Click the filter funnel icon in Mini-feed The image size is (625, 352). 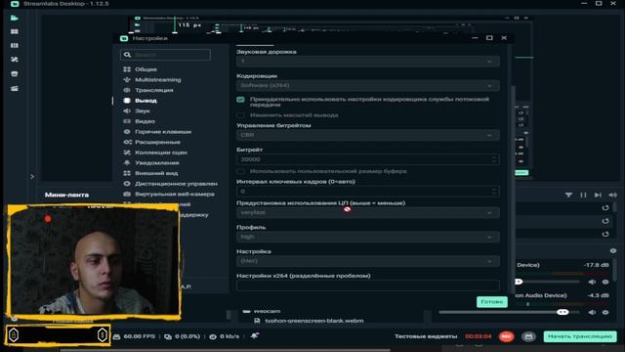click(x=568, y=195)
